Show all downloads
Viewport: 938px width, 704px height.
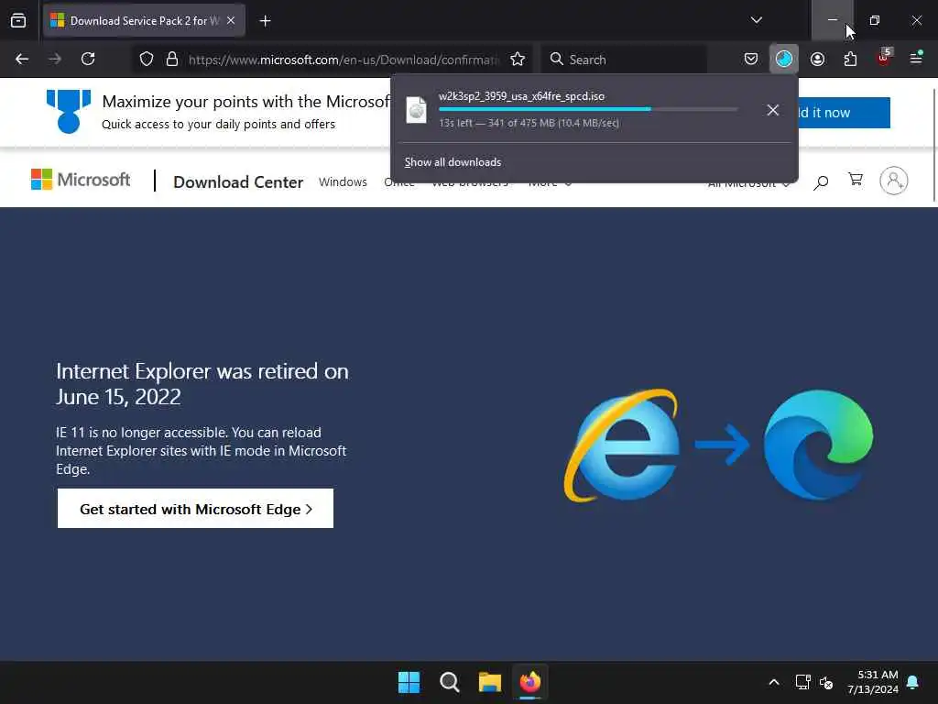(x=453, y=162)
